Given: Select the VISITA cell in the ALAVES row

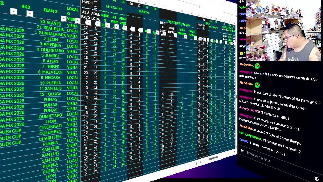Looking at the screenshot, I should [72, 26].
